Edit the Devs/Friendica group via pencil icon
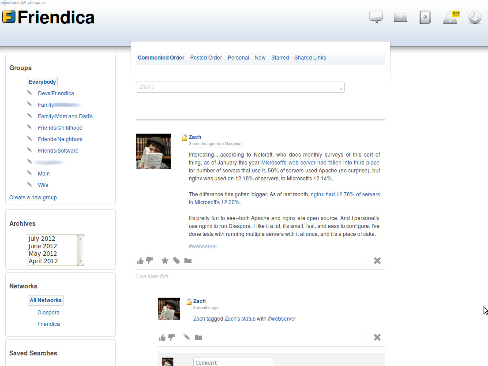 (x=30, y=93)
